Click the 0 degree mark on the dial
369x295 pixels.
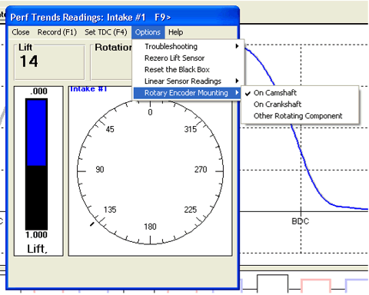[150, 112]
